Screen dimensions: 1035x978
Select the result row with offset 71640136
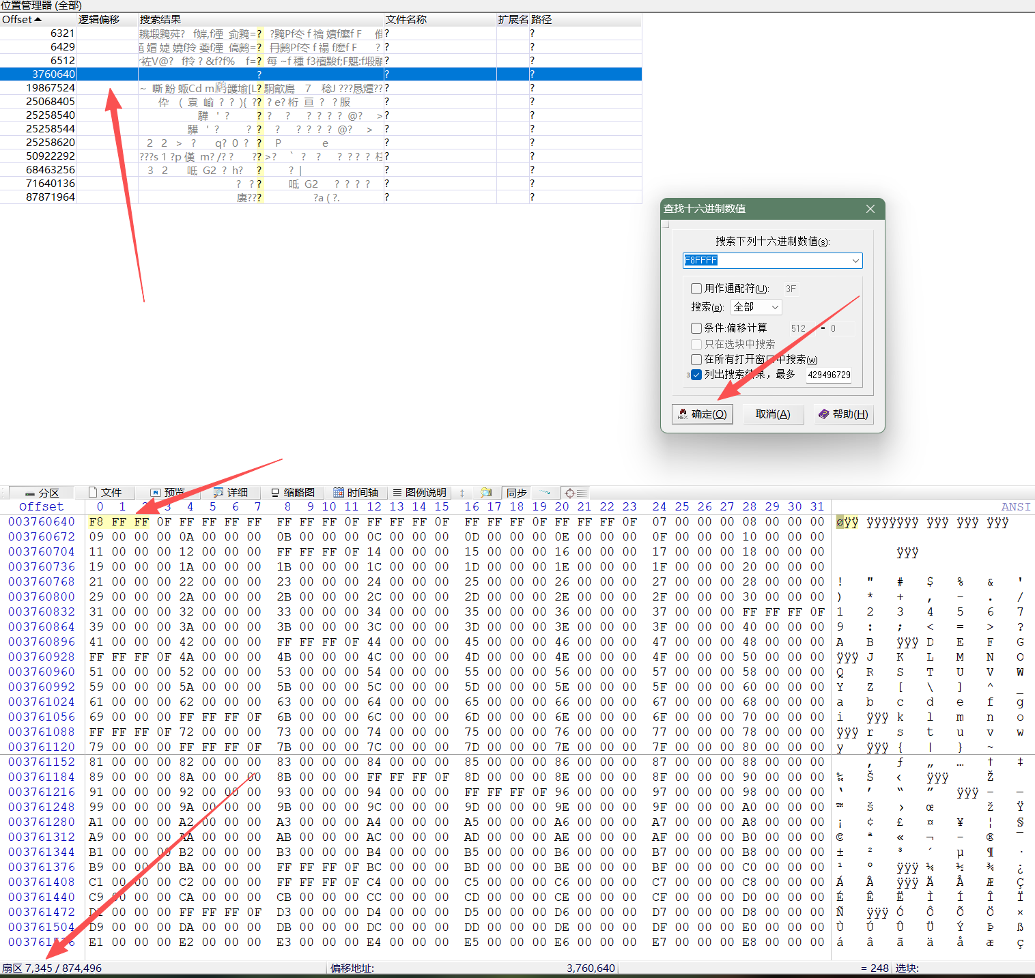tap(321, 184)
